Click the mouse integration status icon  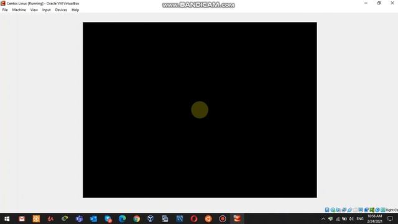[x=377, y=210]
